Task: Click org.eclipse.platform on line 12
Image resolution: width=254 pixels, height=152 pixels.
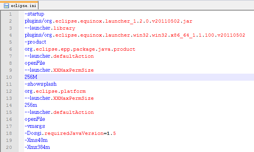Action: (x=55, y=91)
